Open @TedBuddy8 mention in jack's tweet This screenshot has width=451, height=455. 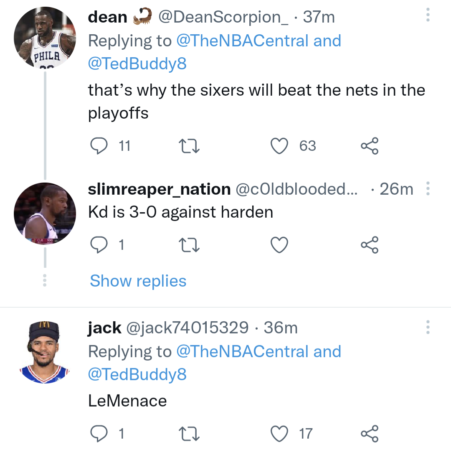pos(137,374)
